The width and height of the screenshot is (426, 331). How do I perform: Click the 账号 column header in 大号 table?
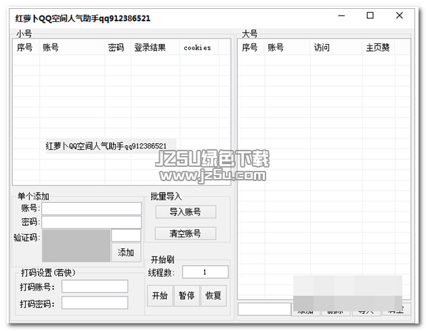tap(287, 47)
